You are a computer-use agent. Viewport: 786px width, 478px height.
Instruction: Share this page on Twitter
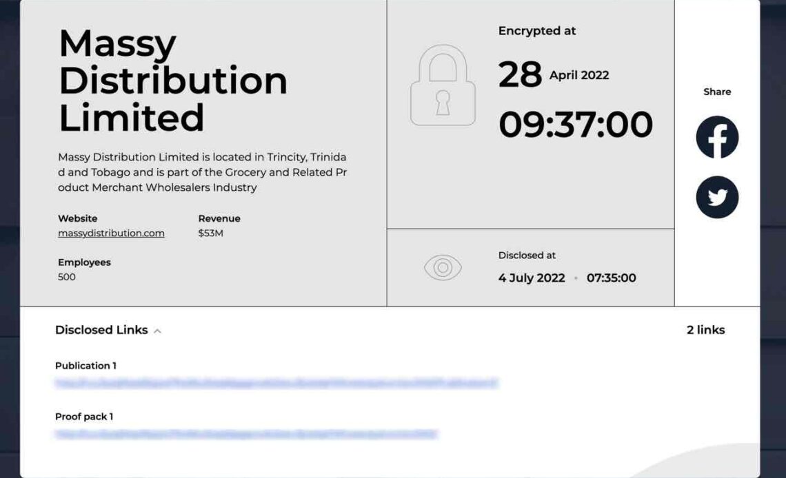pos(717,198)
